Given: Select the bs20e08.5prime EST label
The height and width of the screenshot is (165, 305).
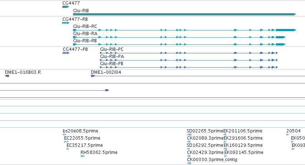Looking at the screenshot, I should click(80, 131).
